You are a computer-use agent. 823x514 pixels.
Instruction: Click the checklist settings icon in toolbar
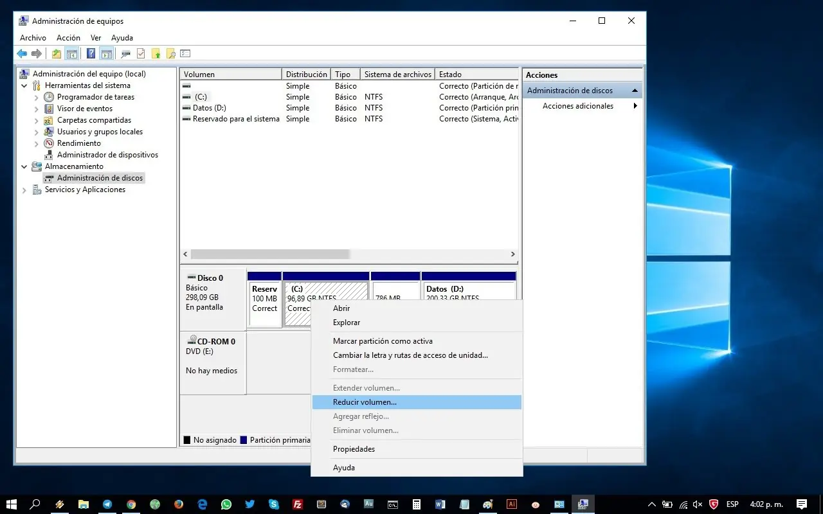tap(185, 54)
